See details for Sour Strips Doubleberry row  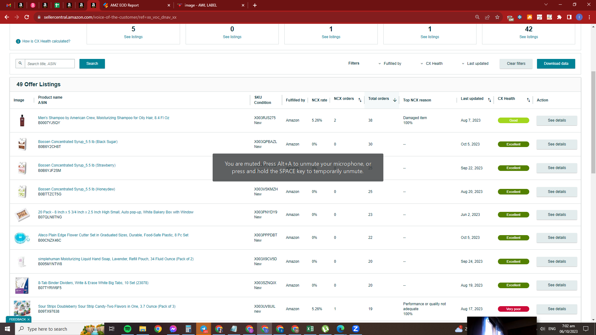[557, 309]
